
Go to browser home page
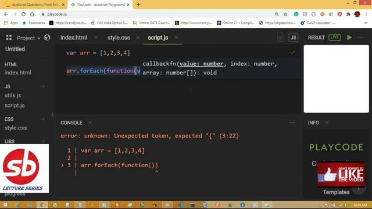33,14
